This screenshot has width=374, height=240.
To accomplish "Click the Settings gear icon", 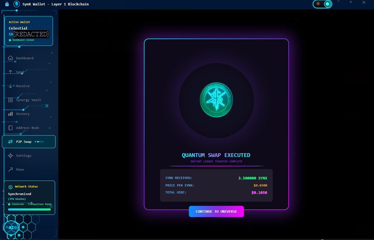I will coord(10,156).
